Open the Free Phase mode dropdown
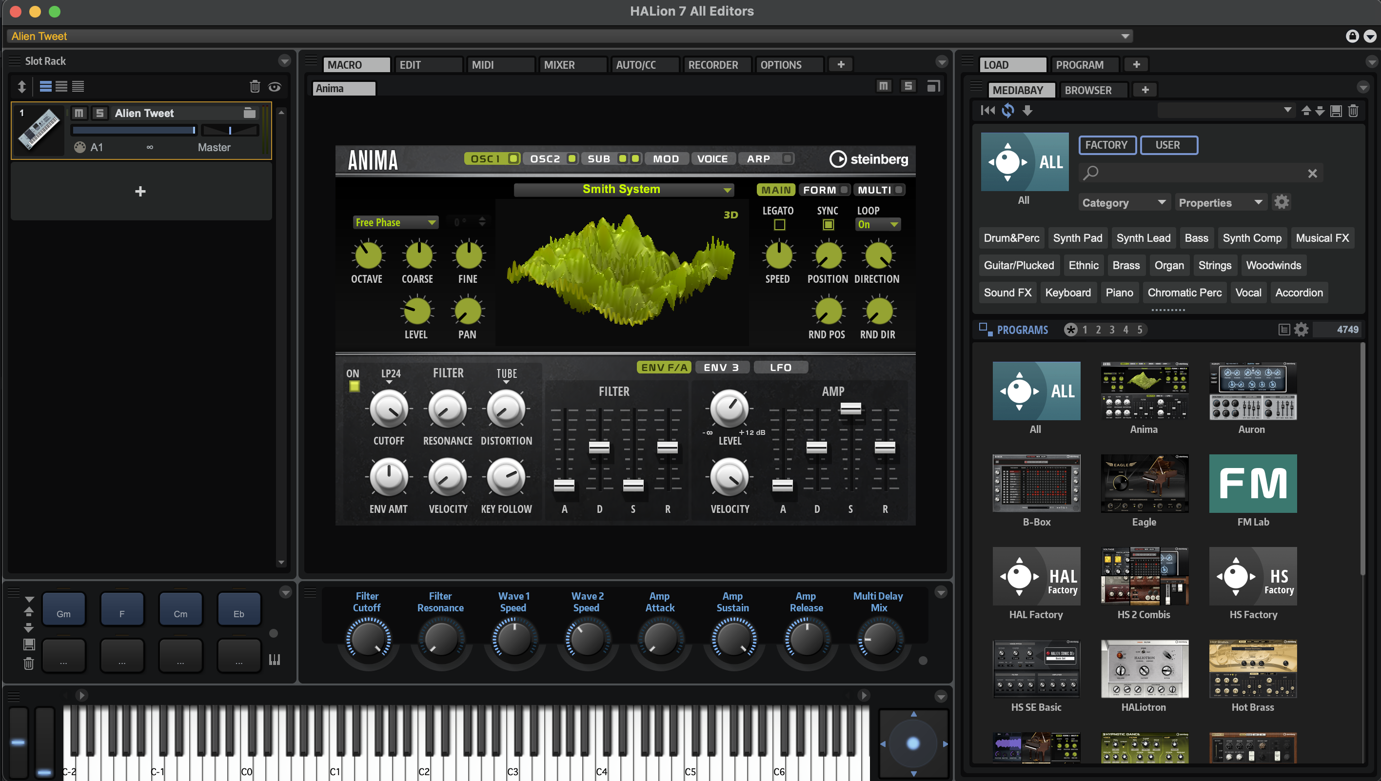Screen dimensions: 1381x781 point(395,222)
